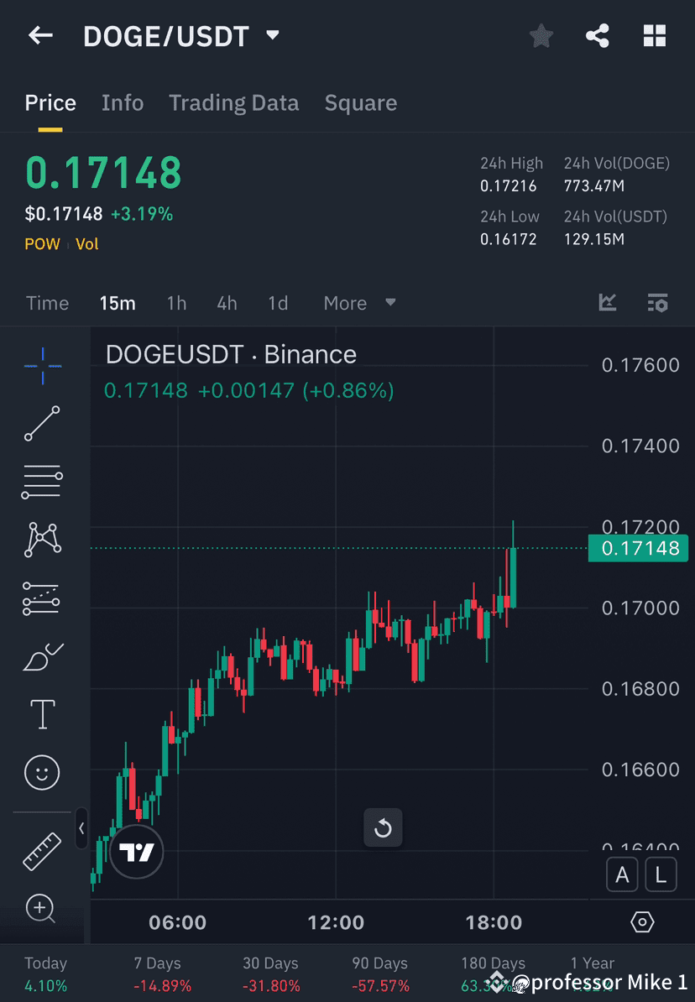Collapse the drawing toolbar with the chevron
Image resolution: width=695 pixels, height=1002 pixels.
(x=82, y=829)
